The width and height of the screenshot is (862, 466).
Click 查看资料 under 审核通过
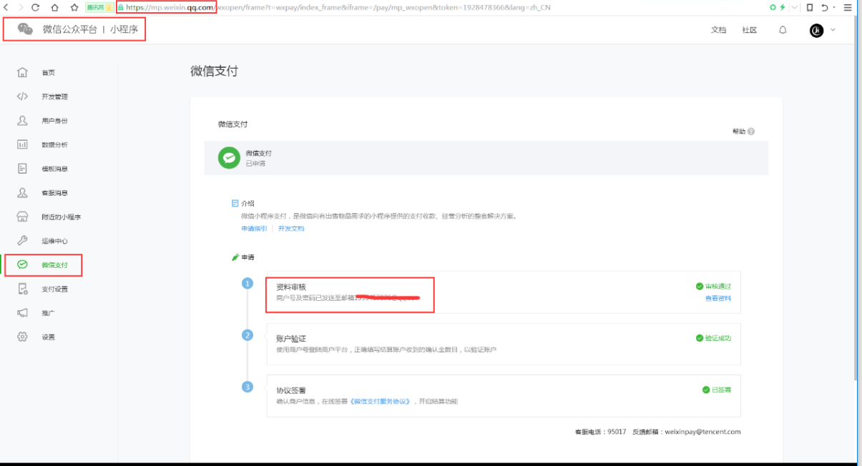717,298
